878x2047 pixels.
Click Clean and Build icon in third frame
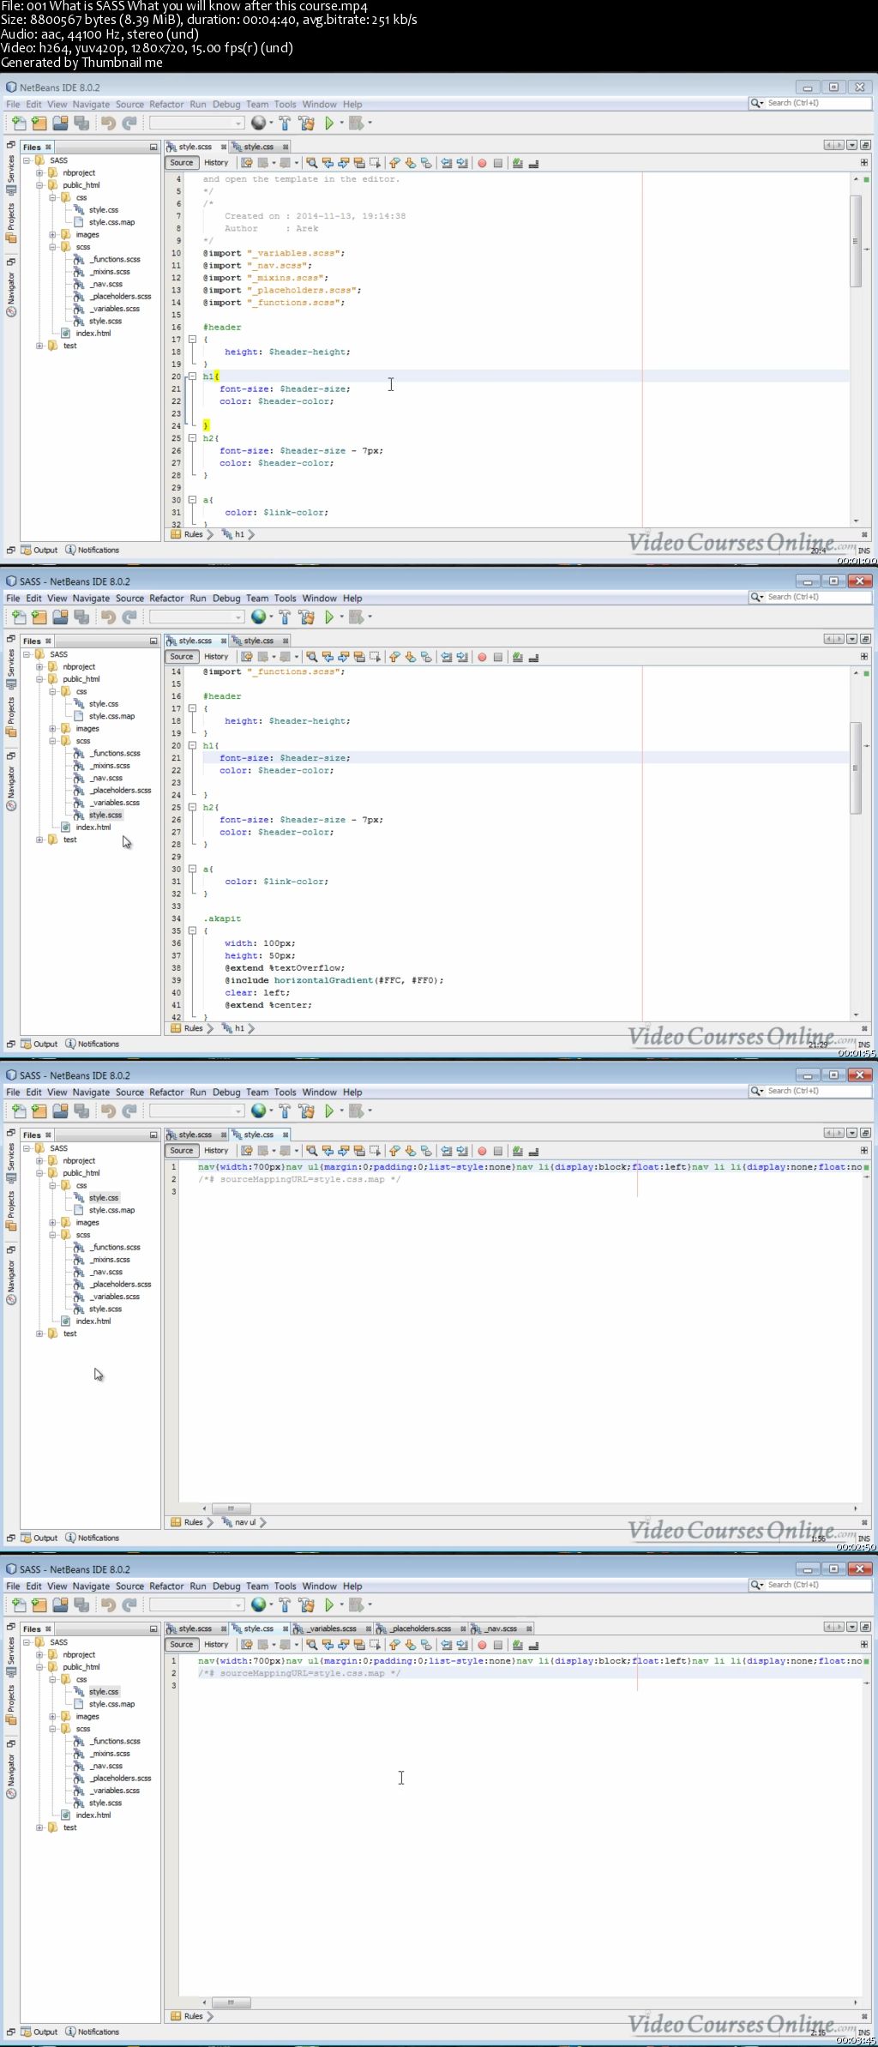tap(306, 1111)
